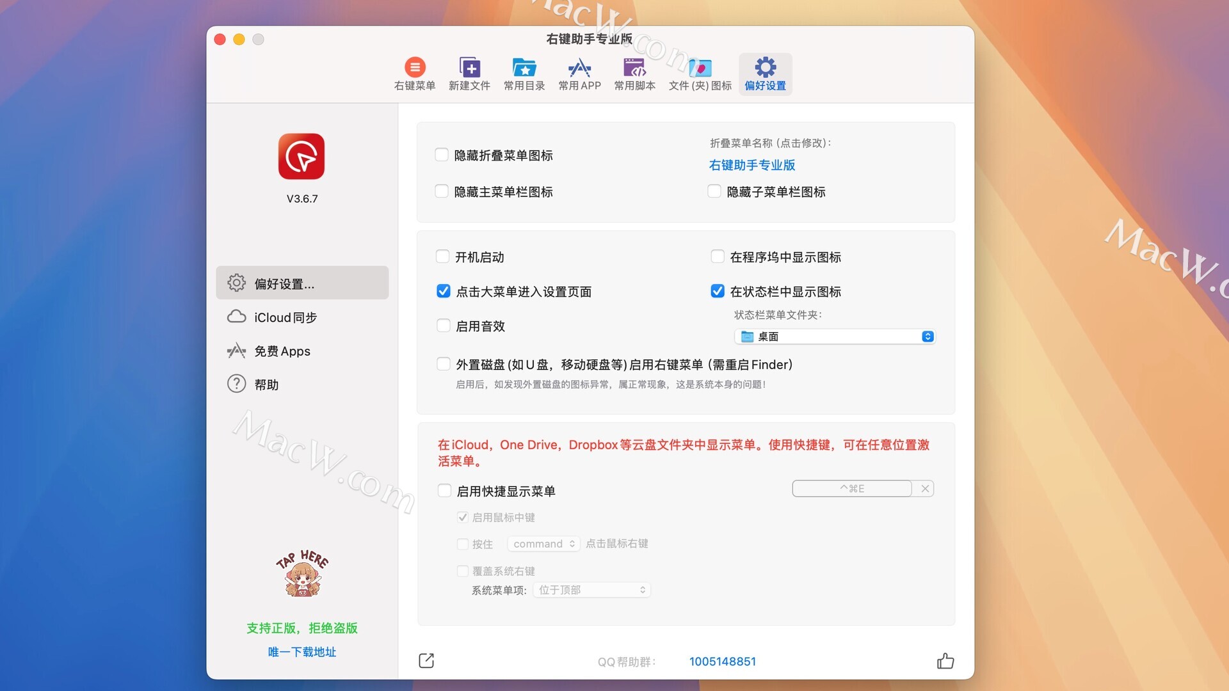Click the 启用后 external disk note

click(611, 385)
